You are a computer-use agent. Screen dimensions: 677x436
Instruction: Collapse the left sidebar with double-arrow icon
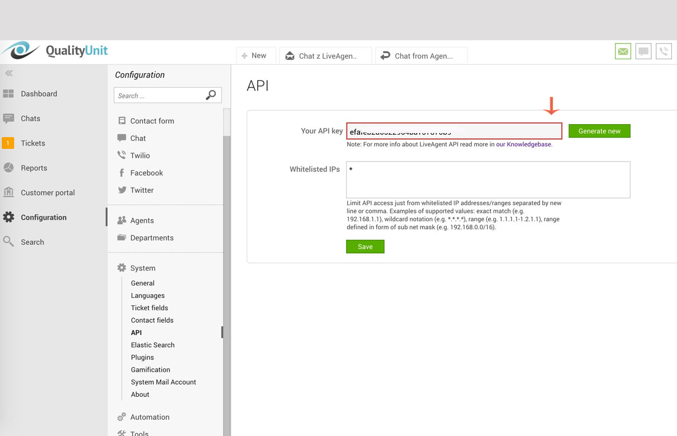(9, 73)
